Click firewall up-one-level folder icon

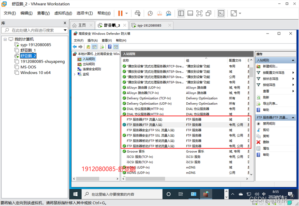point(88,47)
